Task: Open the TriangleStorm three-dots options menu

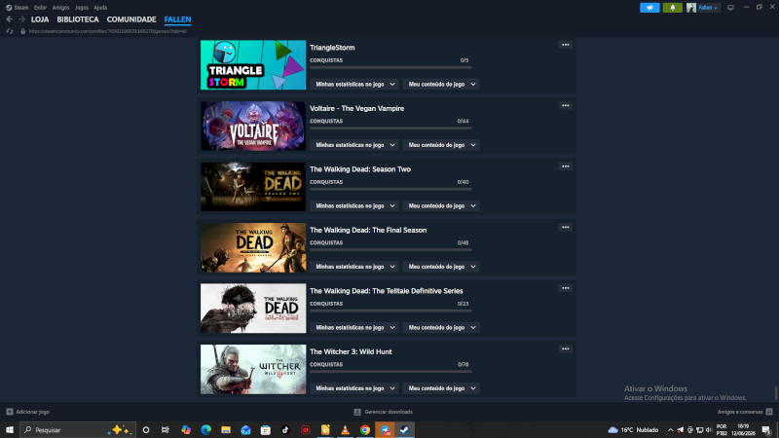Action: point(566,45)
